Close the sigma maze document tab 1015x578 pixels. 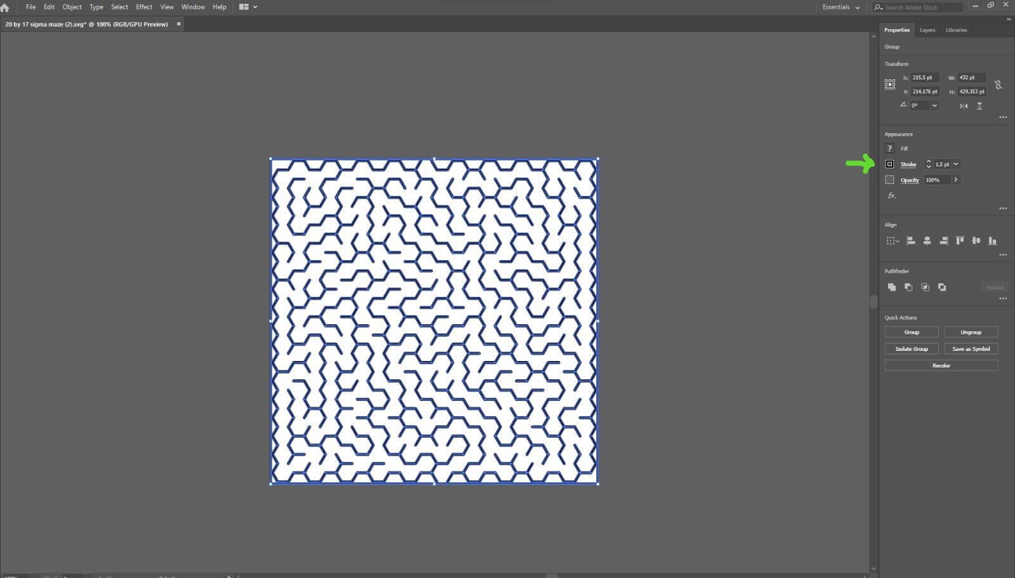point(178,24)
